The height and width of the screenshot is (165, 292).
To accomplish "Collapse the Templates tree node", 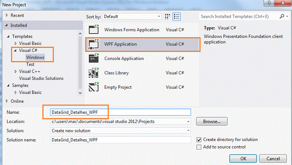I will (8, 36).
